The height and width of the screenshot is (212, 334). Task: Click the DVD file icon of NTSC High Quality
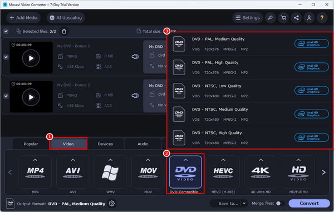click(x=179, y=137)
